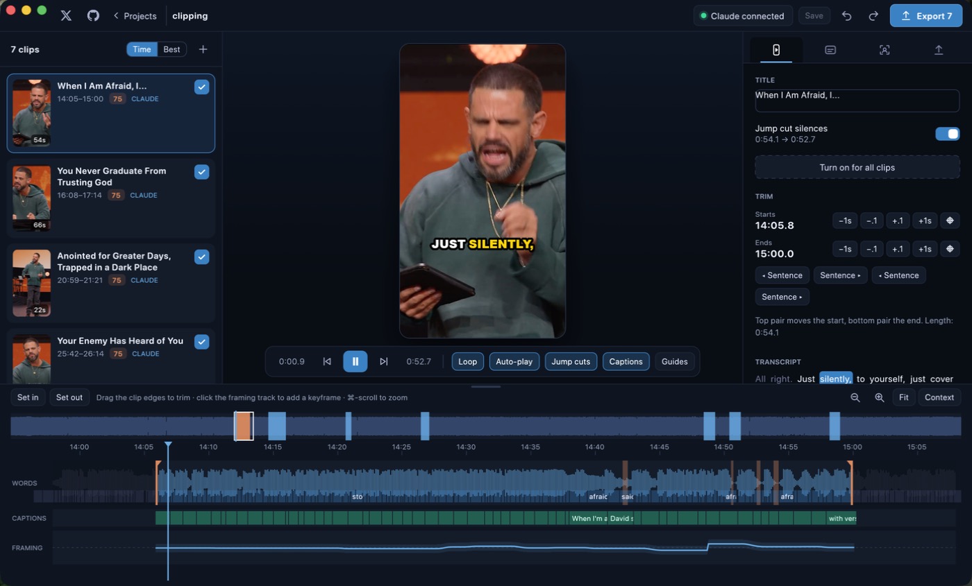Image resolution: width=972 pixels, height=586 pixels.
Task: Uncheck "Your Enemy Has Heard of You" clip
Action: pyautogui.click(x=201, y=342)
